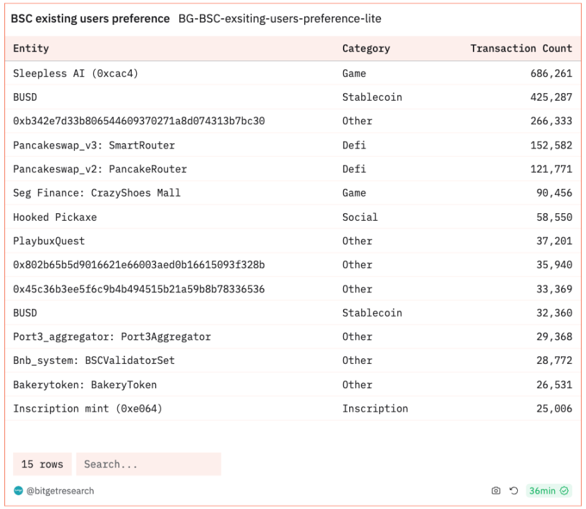Click the Inscription mint (0xe064) cell

(x=87, y=408)
